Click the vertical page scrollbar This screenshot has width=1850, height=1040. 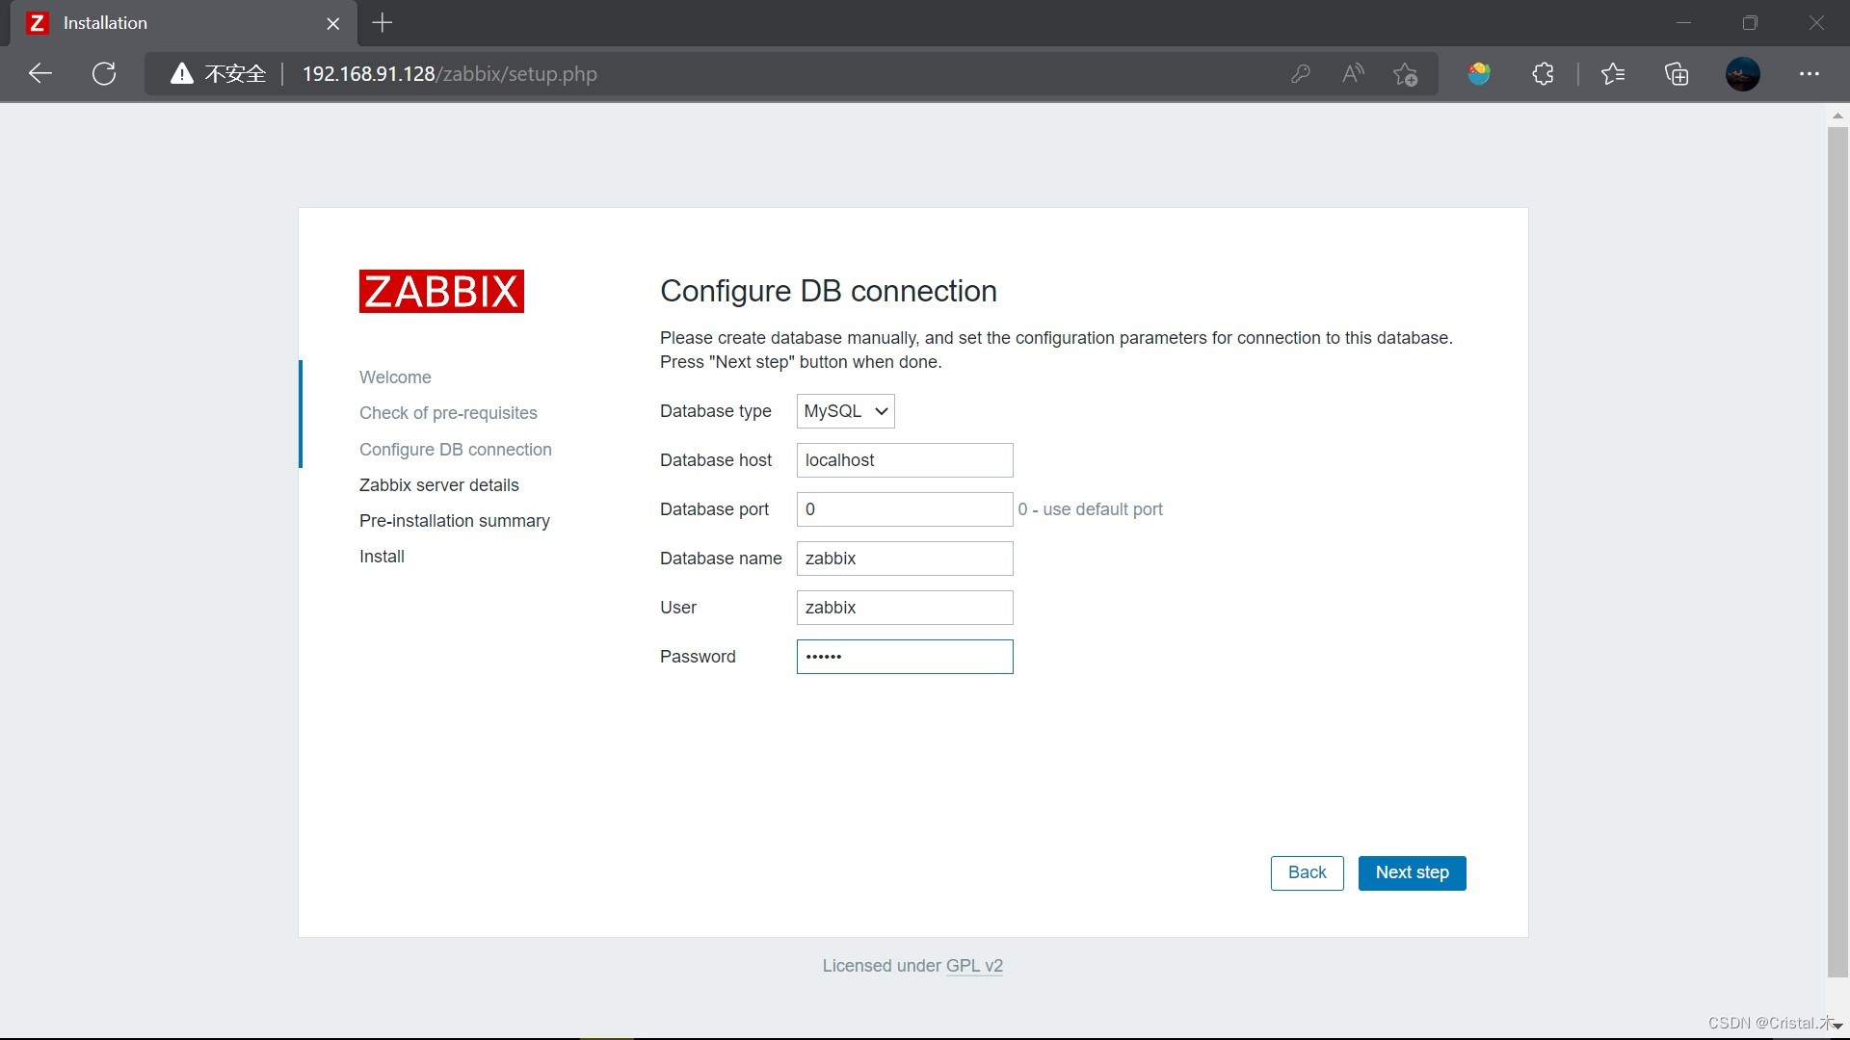click(x=1837, y=549)
